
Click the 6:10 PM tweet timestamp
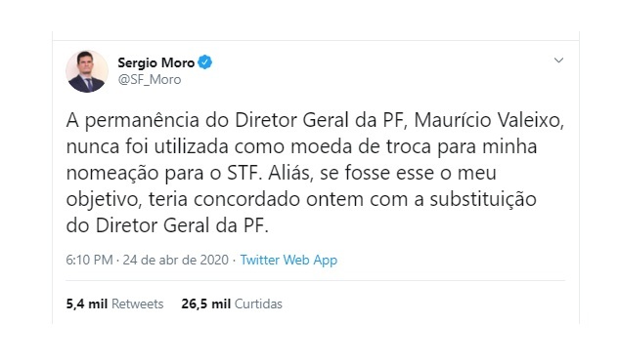(89, 260)
